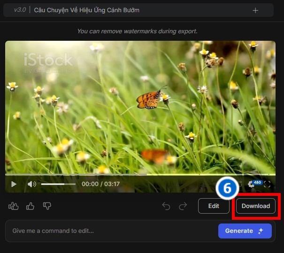The image size is (284, 253).
Task: Mute the video volume speaker icon
Action: click(31, 184)
